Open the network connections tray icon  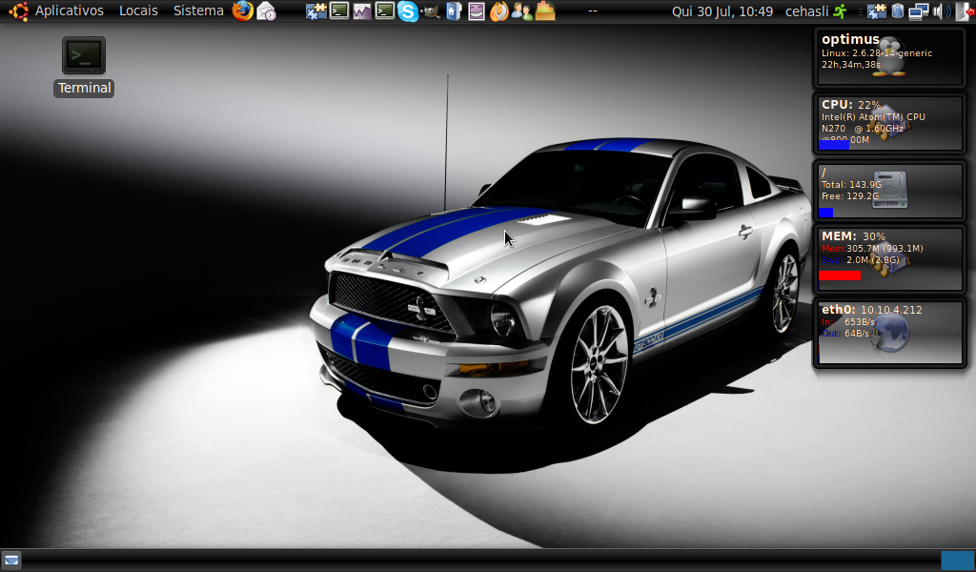point(918,11)
